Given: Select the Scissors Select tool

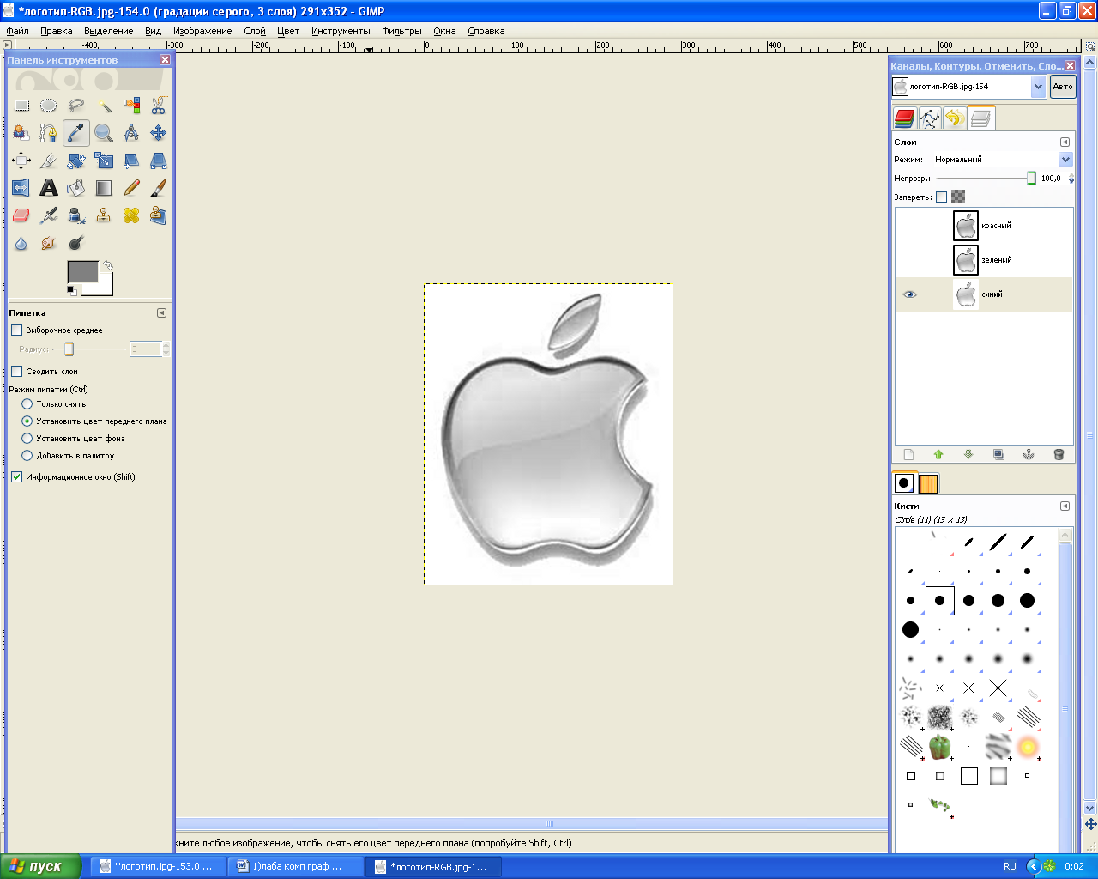Looking at the screenshot, I should coord(159,106).
